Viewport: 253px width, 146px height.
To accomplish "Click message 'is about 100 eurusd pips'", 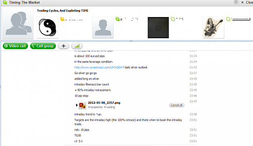I will (x=89, y=56).
